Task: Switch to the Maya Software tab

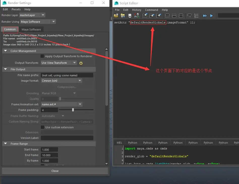Action: (x=31, y=29)
